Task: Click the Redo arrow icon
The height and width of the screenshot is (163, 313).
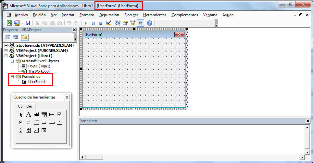Action: 76,23
